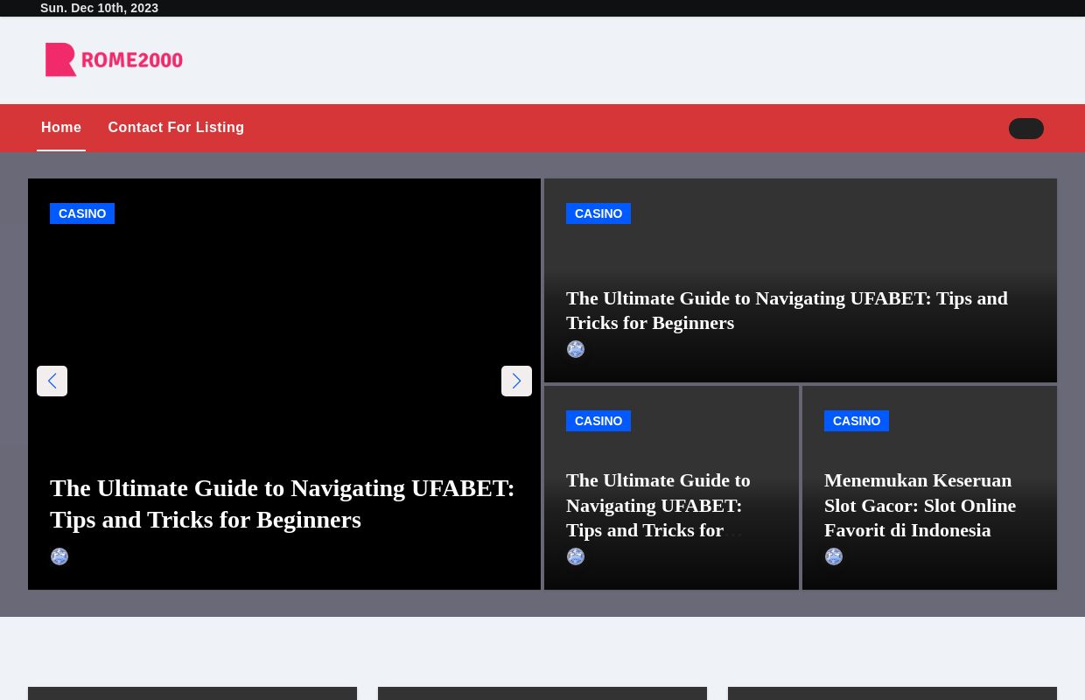Go to previous slide with left arrow
This screenshot has width=1085, height=700.
52,381
